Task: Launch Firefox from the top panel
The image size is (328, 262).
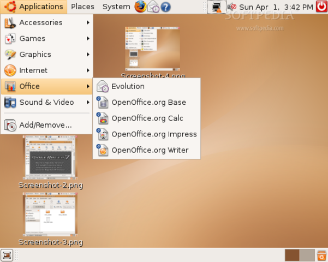Action: 140,7
